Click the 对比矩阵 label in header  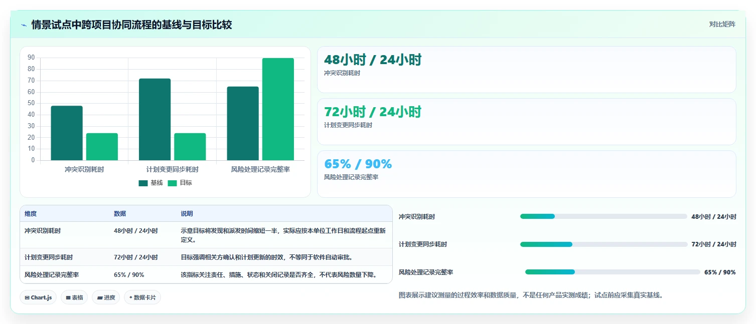(x=722, y=24)
